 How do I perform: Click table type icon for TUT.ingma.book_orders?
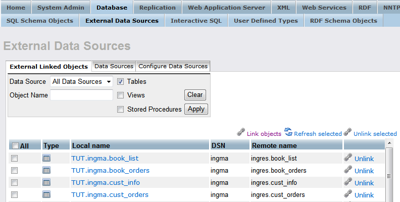(46, 171)
